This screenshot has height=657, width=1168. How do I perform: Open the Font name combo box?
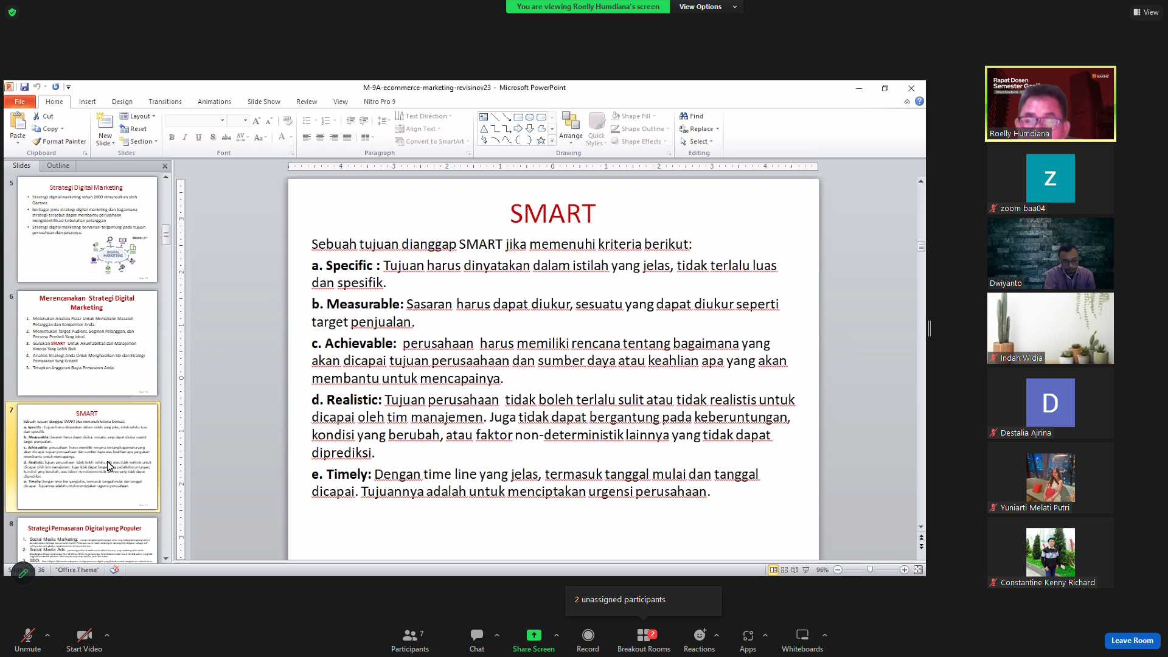point(195,120)
